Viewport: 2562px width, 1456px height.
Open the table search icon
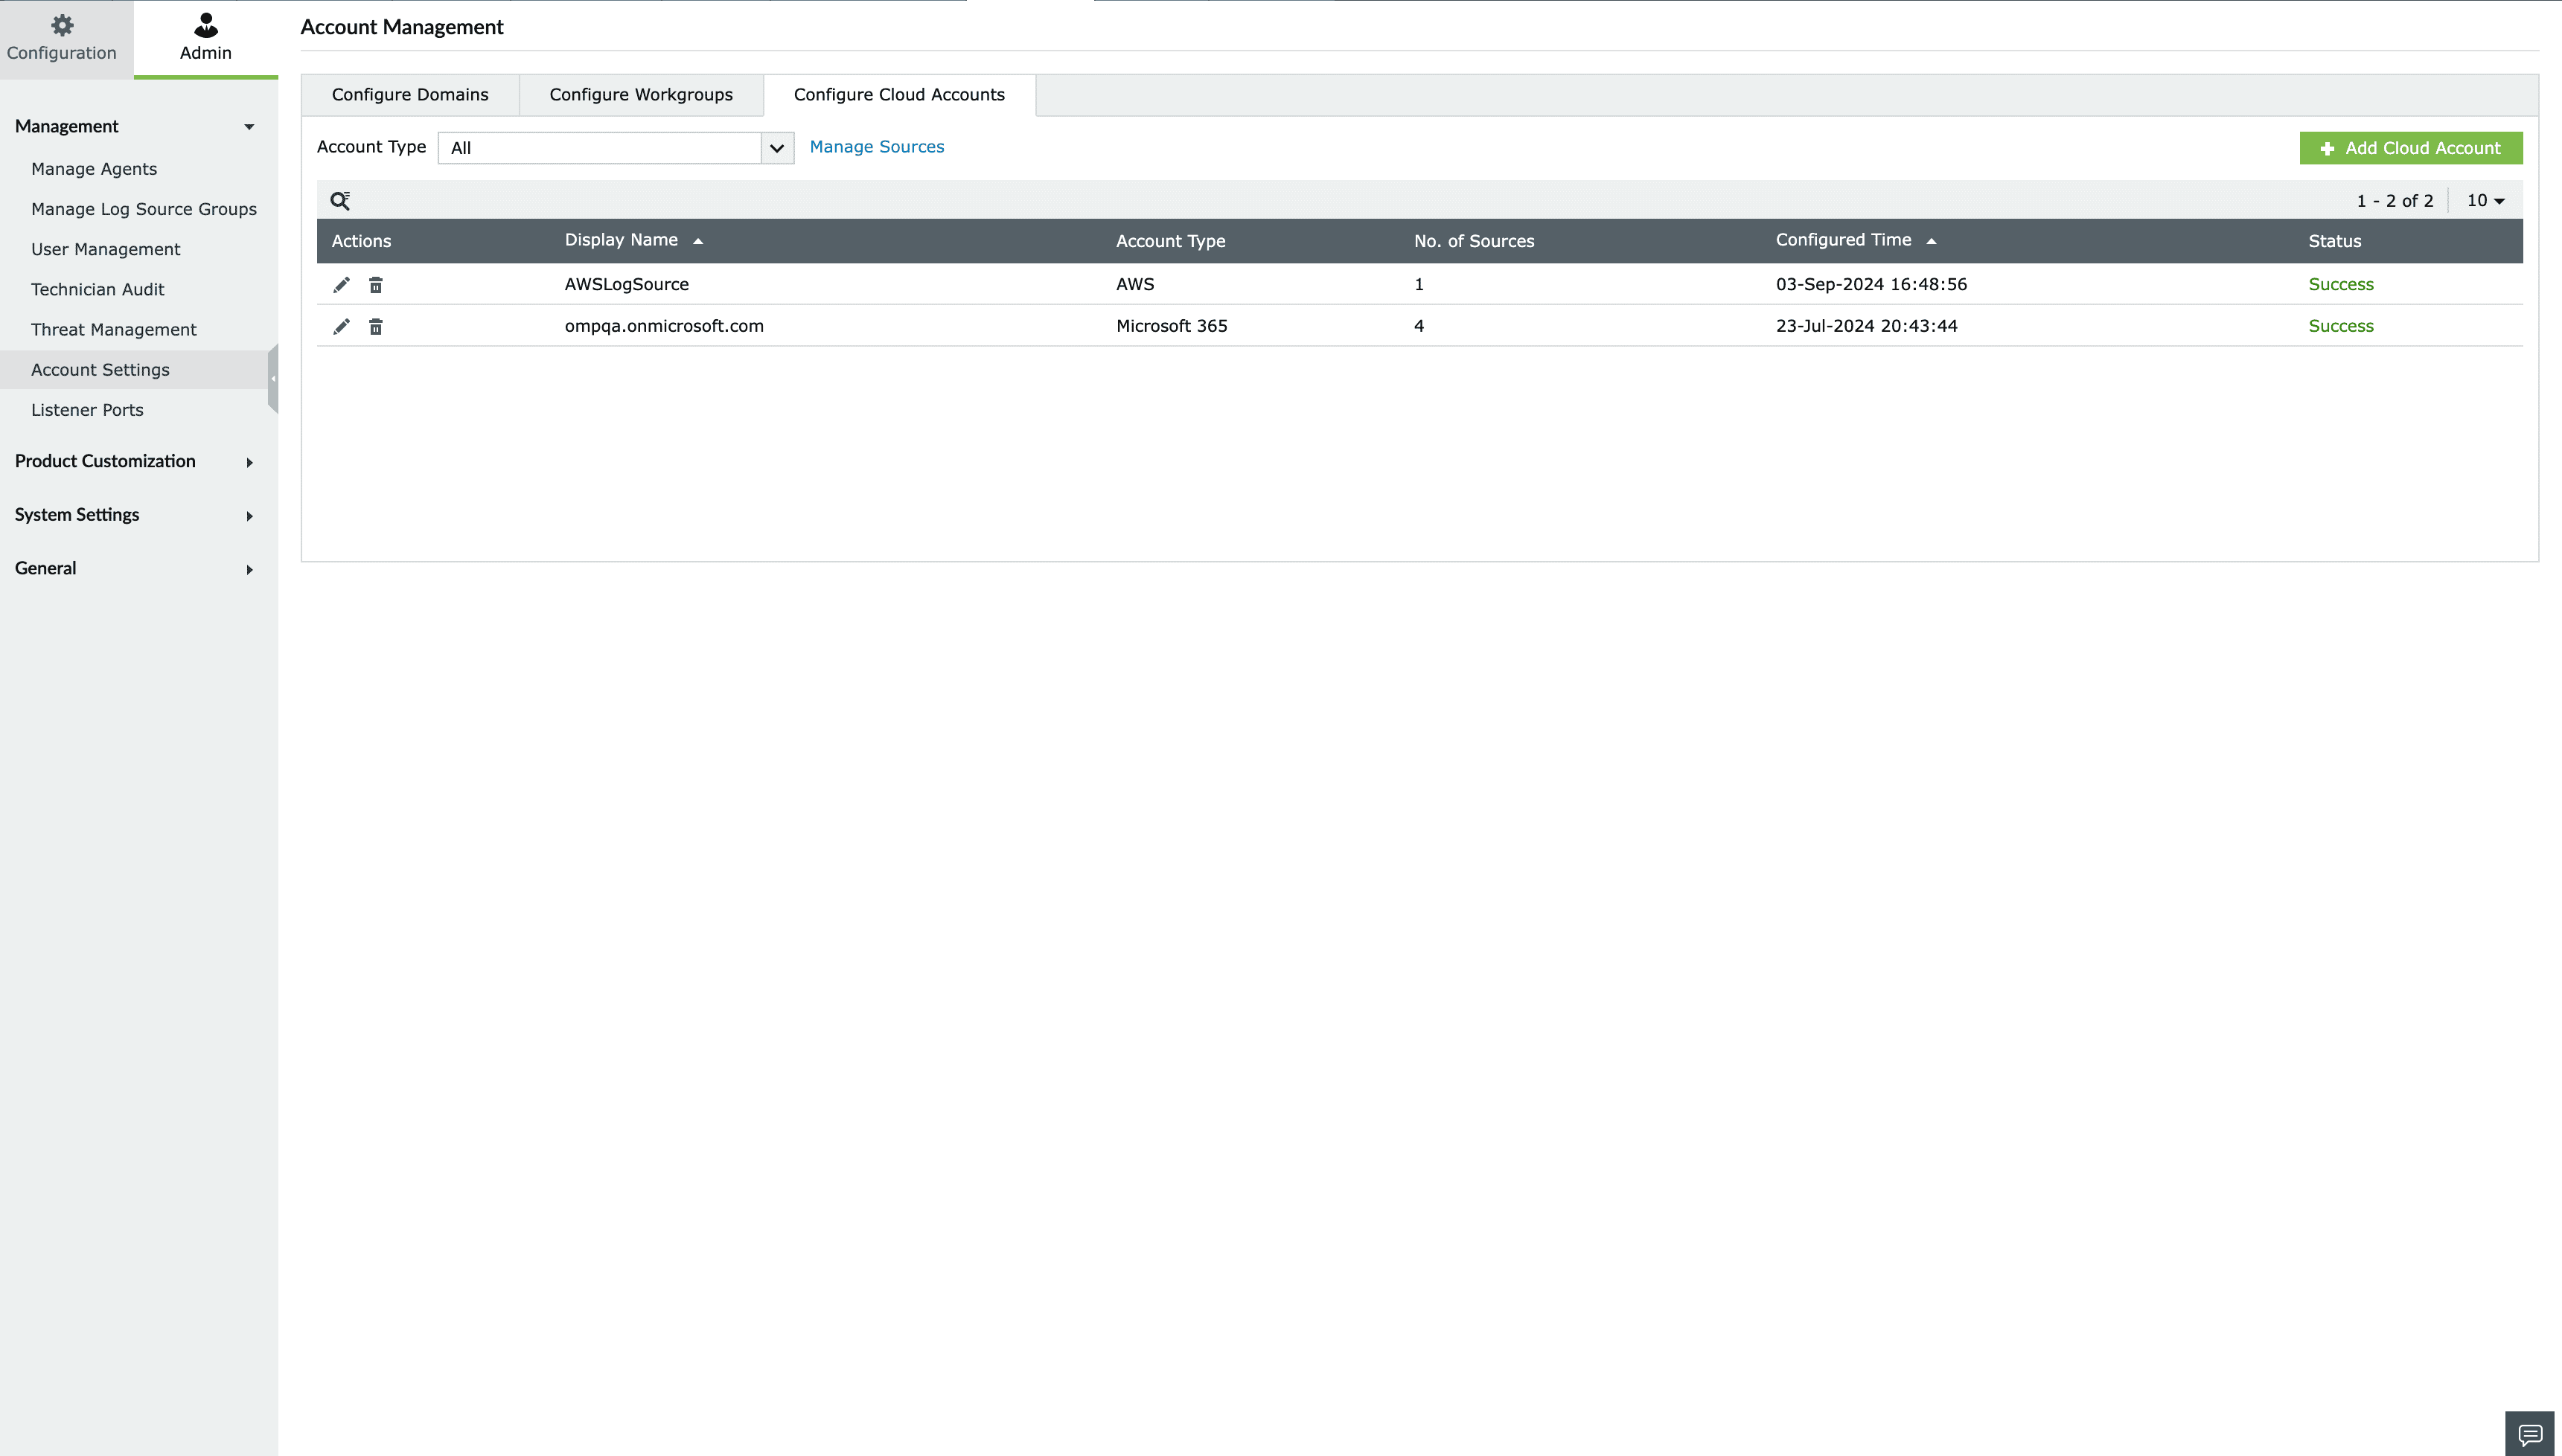tap(340, 201)
